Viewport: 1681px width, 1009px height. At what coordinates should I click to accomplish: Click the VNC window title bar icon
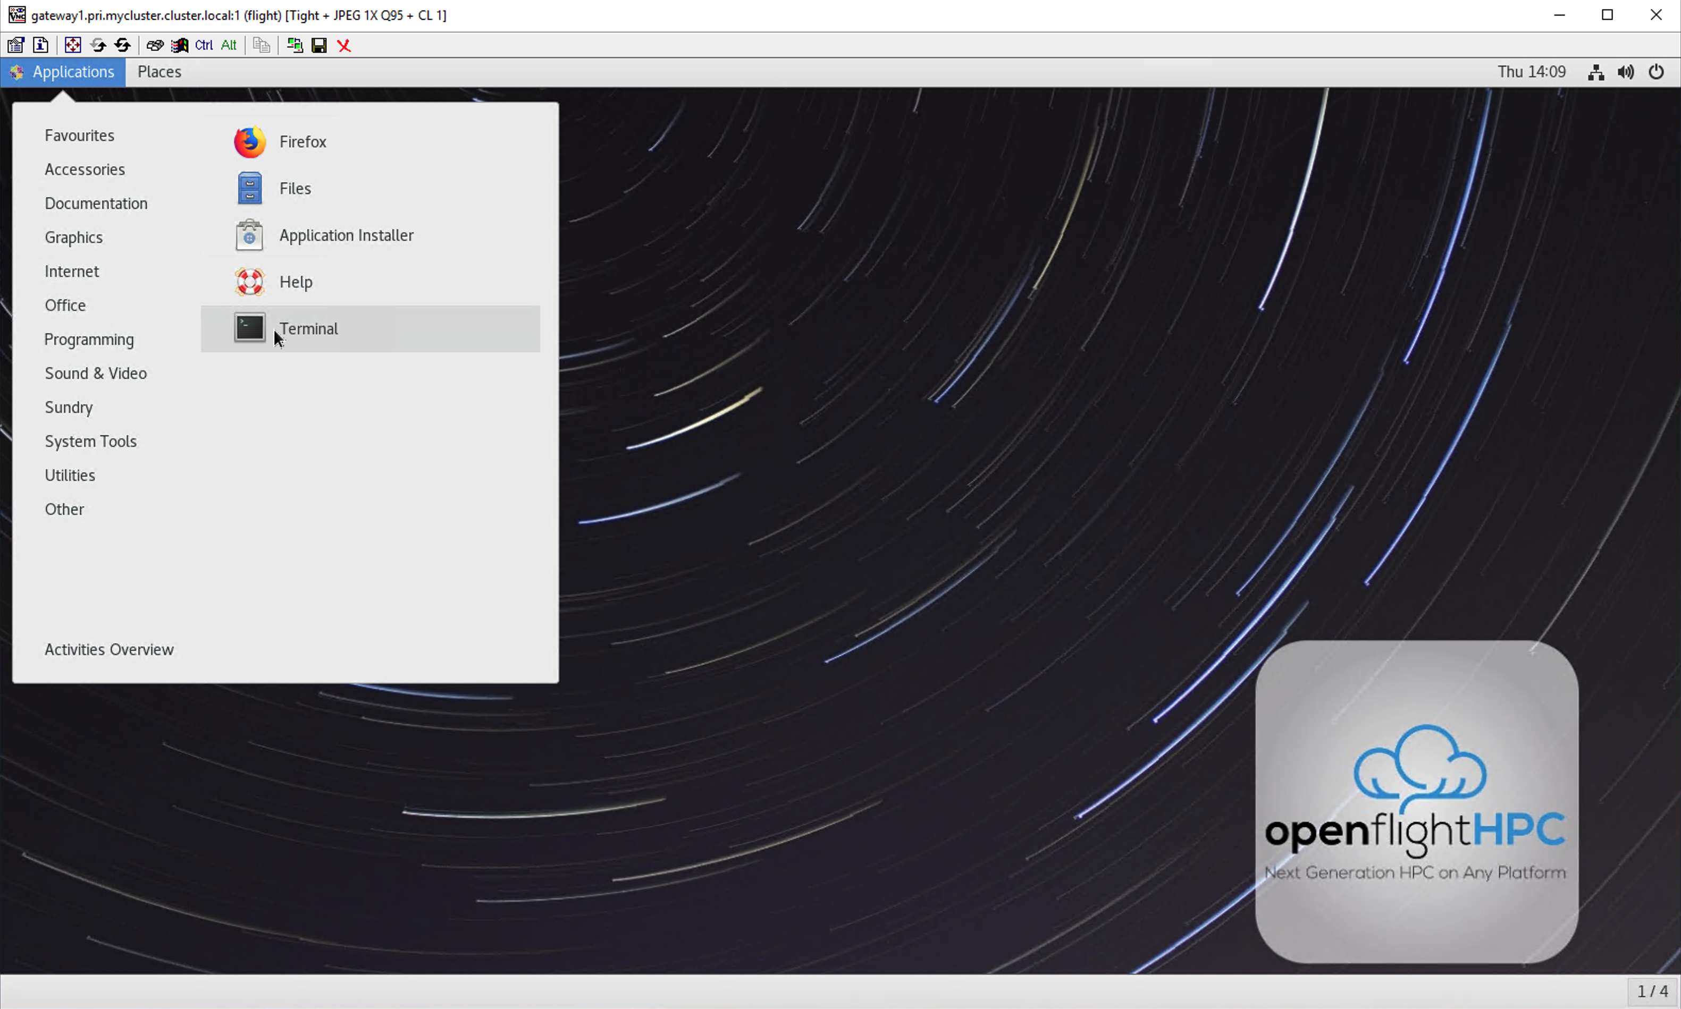click(16, 15)
